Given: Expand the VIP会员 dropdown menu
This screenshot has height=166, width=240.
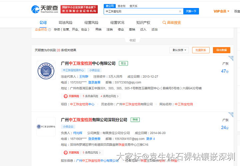Looking at the screenshot, I should click(222, 11).
